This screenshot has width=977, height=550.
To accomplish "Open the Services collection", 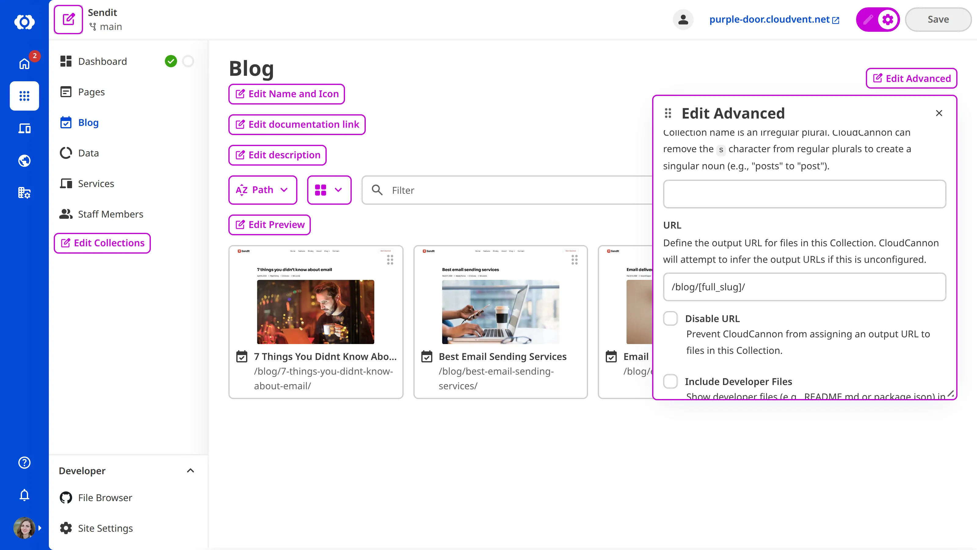I will [x=96, y=183].
